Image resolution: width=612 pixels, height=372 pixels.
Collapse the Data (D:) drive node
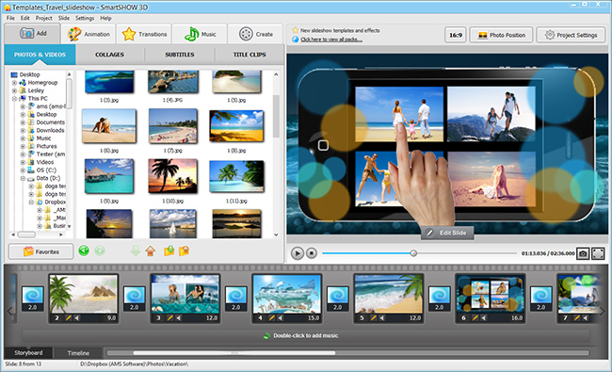coord(23,178)
